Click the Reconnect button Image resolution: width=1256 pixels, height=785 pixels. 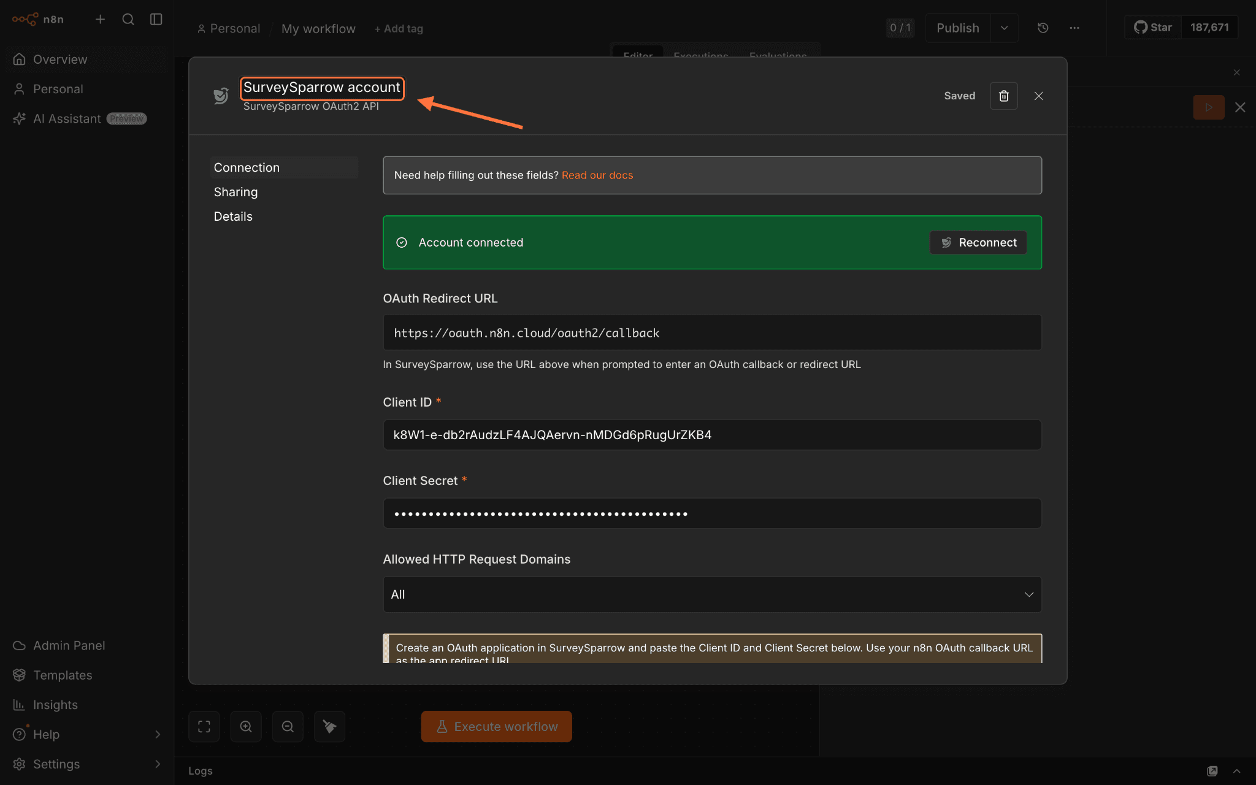(979, 242)
